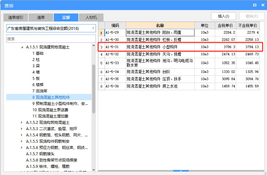Maximize the 查询 dialog window
Viewport: 267px width, 175px height.
coord(255,5)
